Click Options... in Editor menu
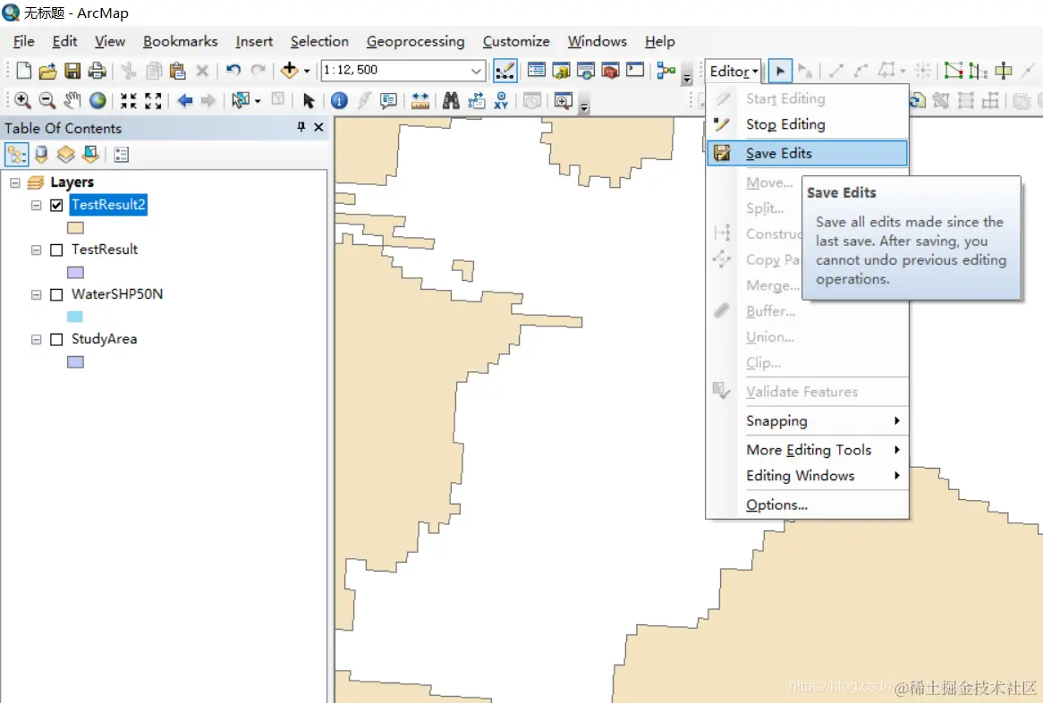 808,504
